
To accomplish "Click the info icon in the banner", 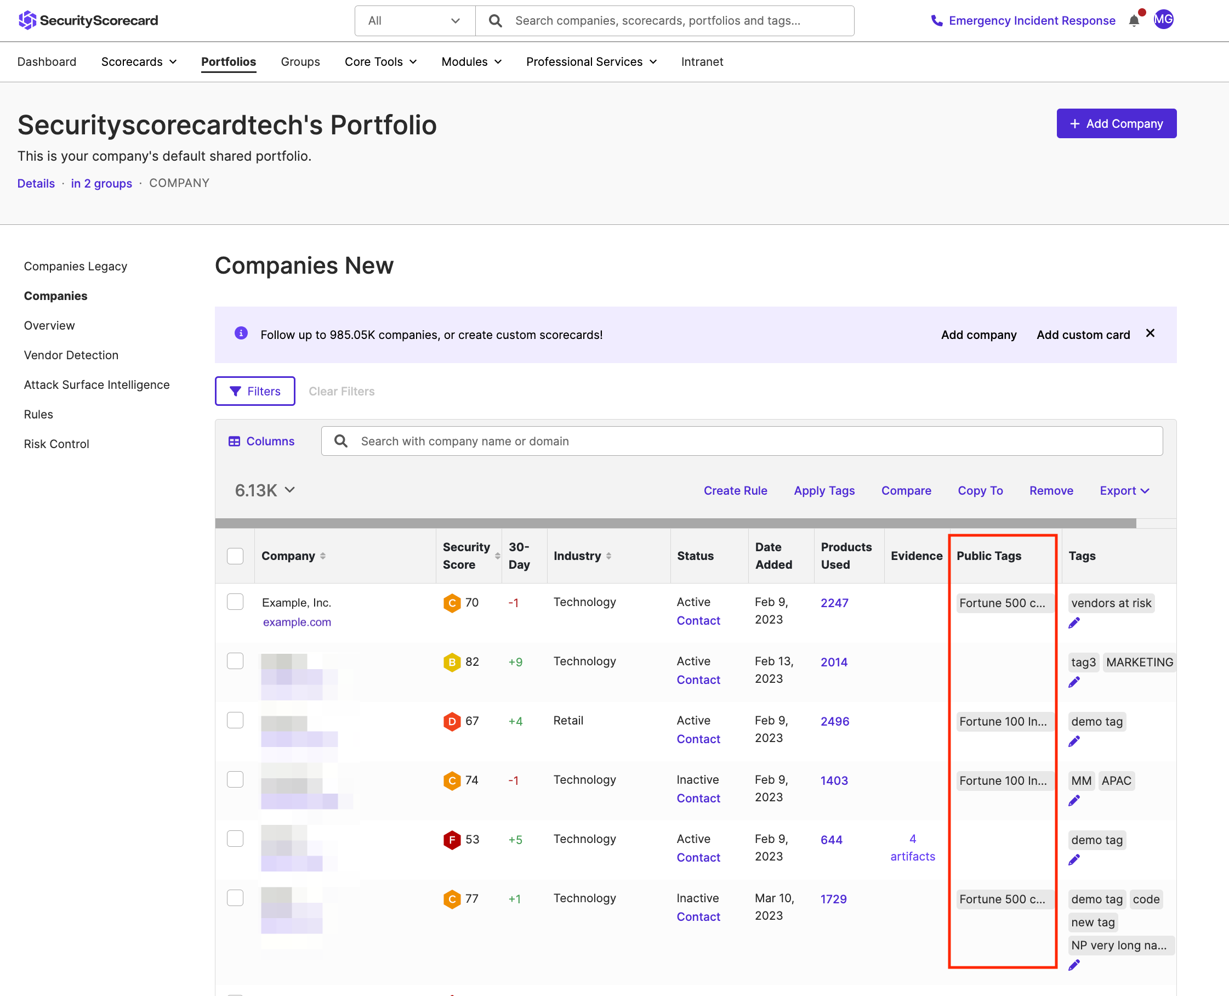I will pyautogui.click(x=241, y=333).
